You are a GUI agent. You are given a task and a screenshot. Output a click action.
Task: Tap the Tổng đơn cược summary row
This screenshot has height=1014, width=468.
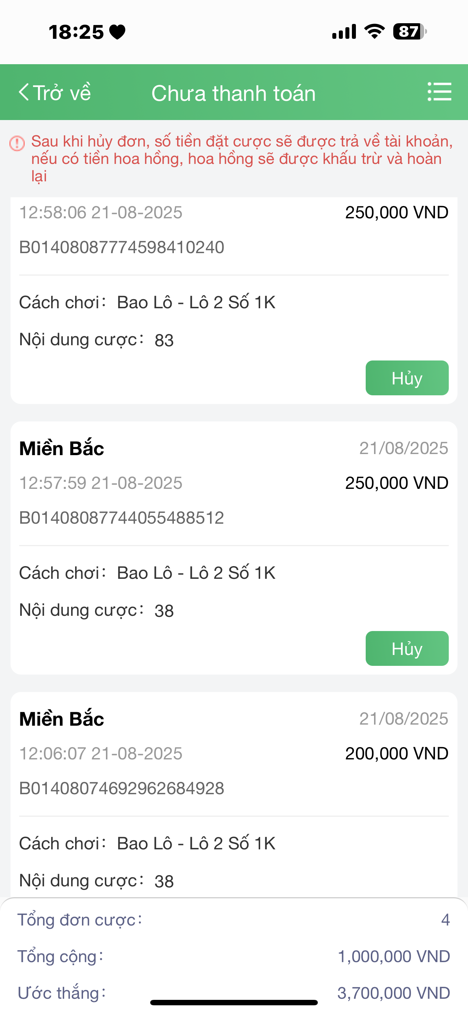tap(234, 920)
